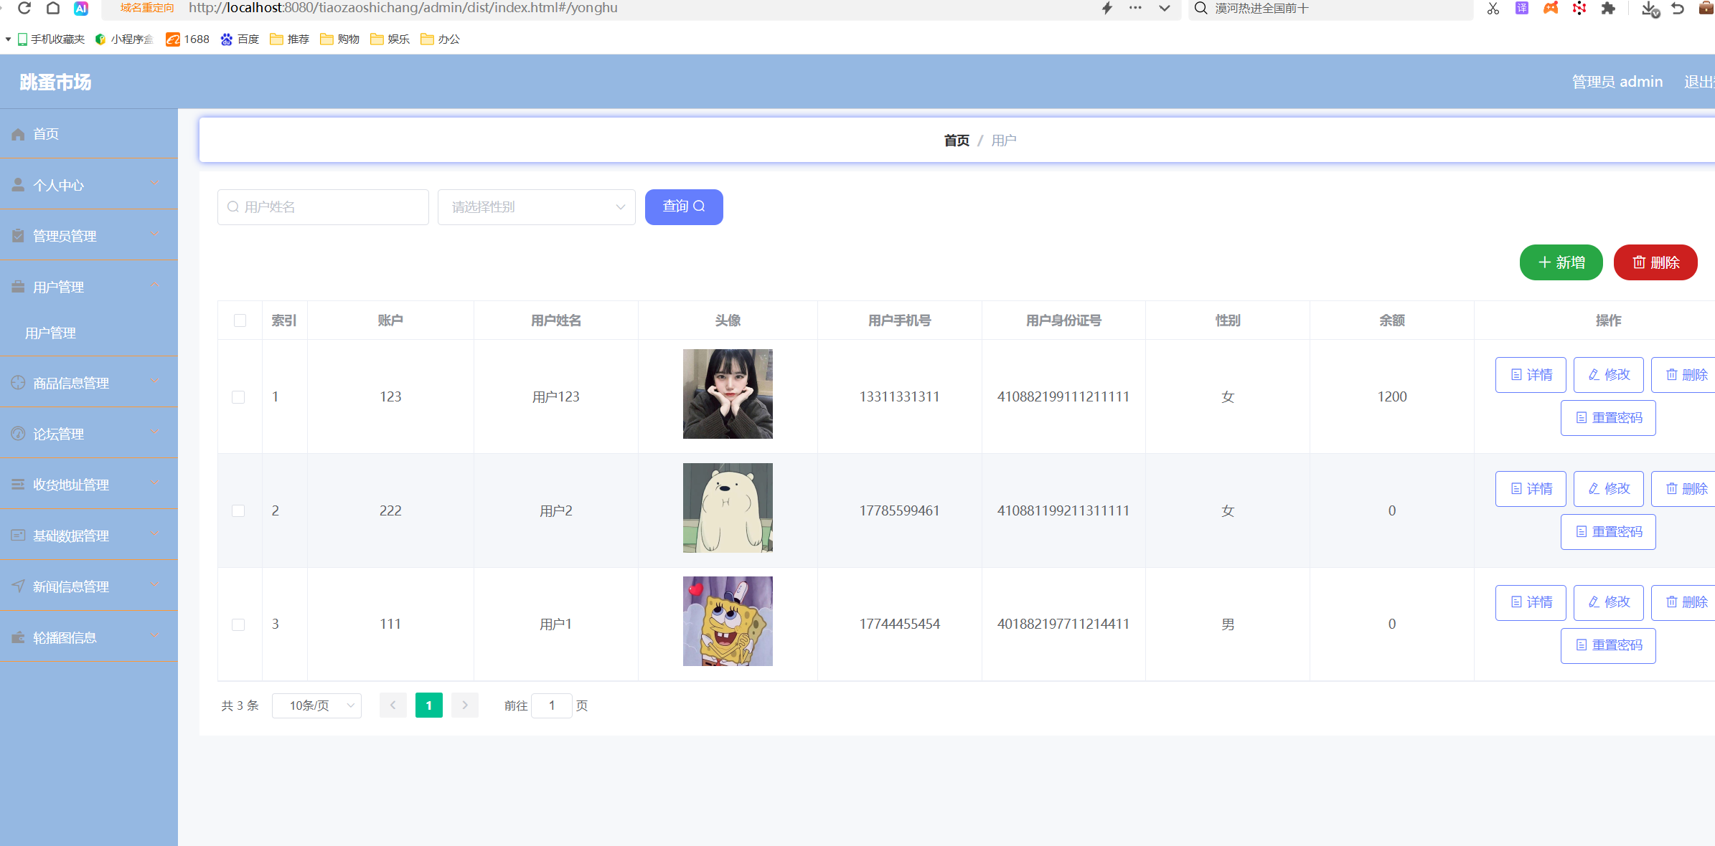
Task: Select the 用户管理 submenu item
Action: point(89,333)
